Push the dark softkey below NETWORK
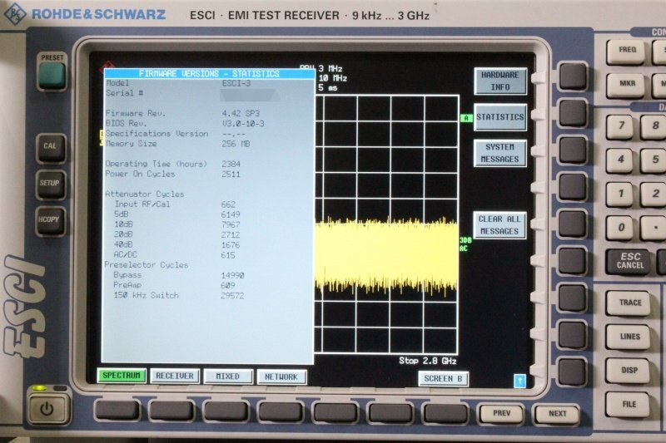 (281, 411)
